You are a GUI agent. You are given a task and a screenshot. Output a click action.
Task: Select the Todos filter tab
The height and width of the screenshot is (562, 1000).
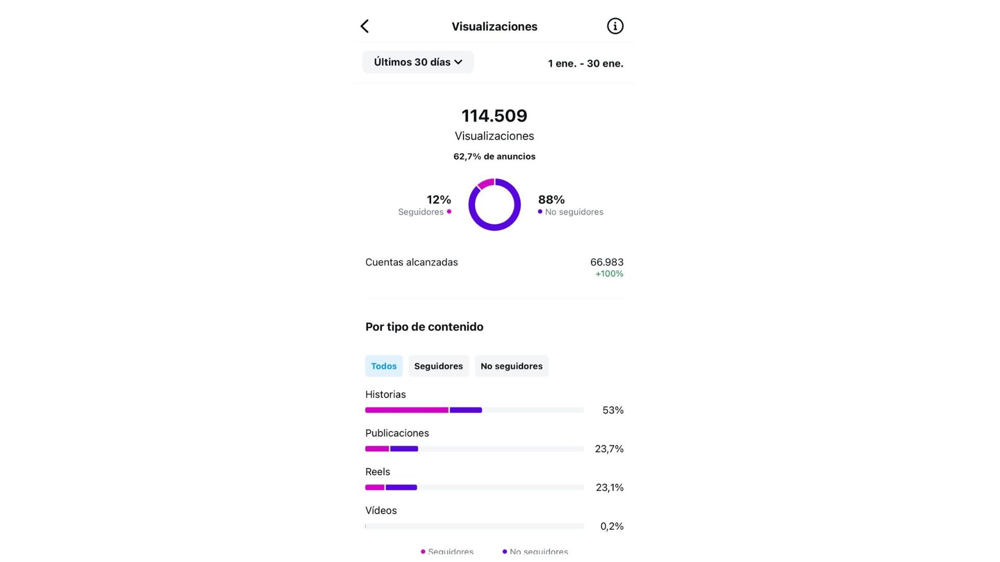[x=384, y=366]
